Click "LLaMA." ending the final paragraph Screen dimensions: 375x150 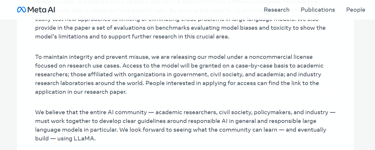click(84, 138)
